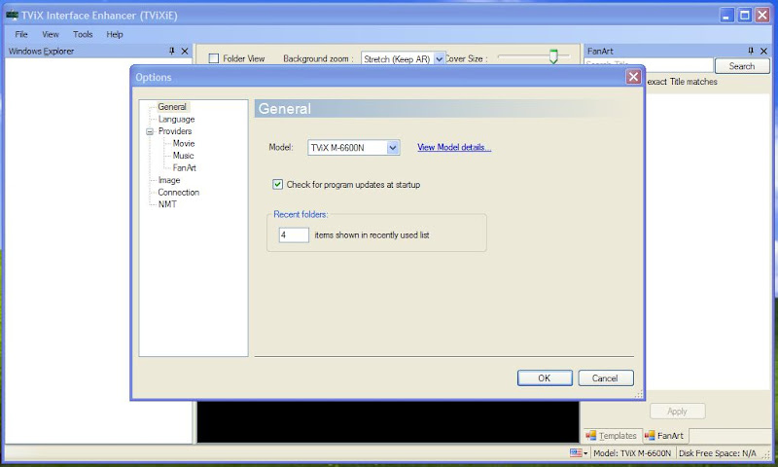Screen dimensions: 778x467
Task: Close the FanArt panel
Action: click(763, 51)
